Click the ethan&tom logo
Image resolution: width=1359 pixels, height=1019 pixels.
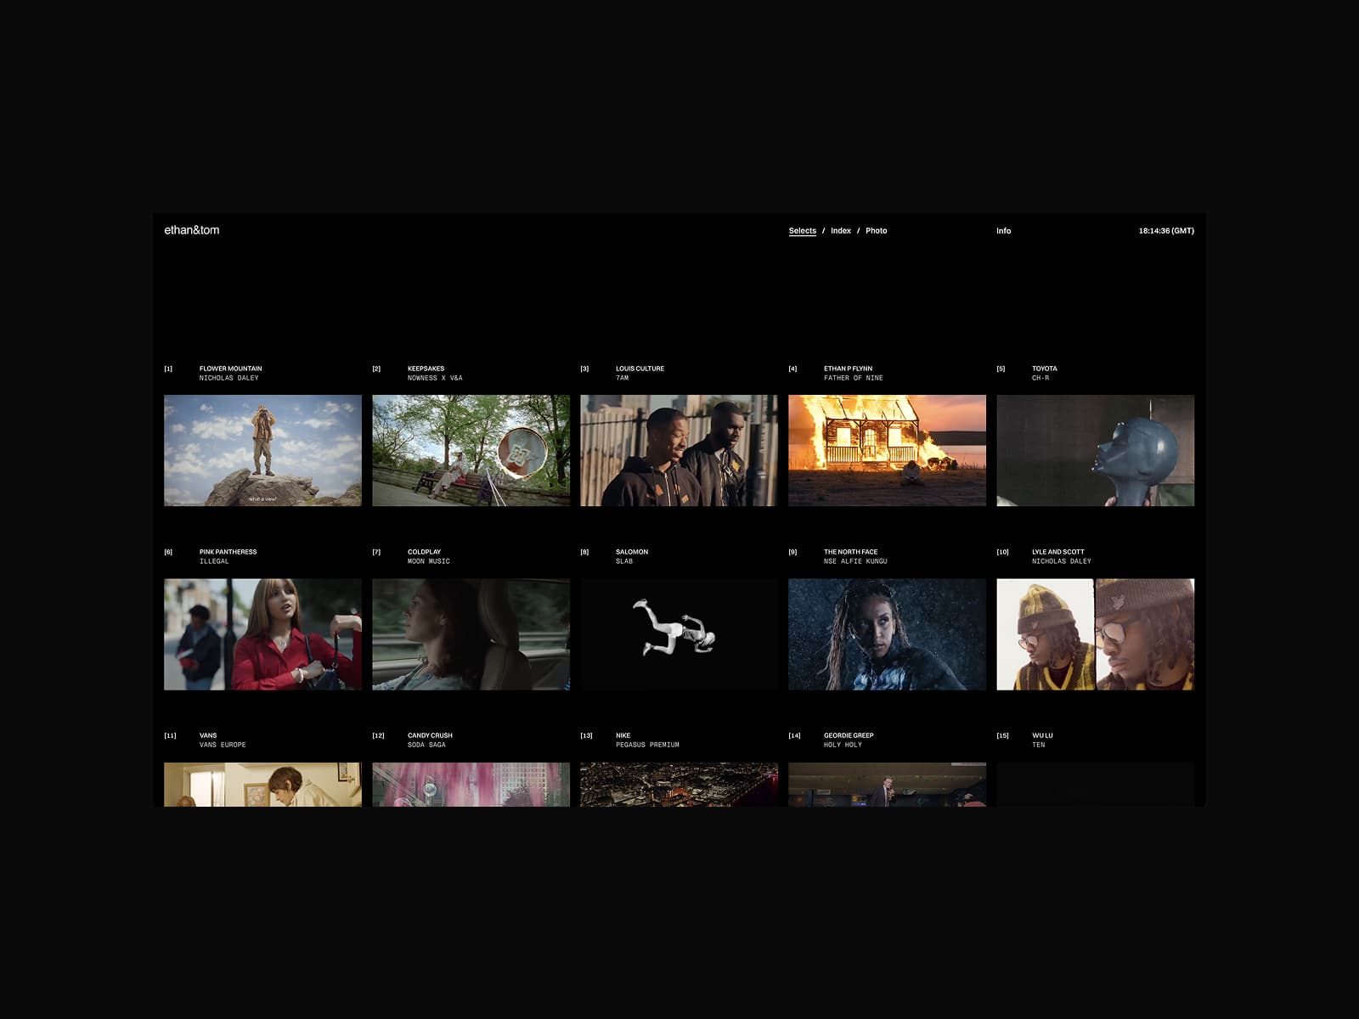click(190, 228)
